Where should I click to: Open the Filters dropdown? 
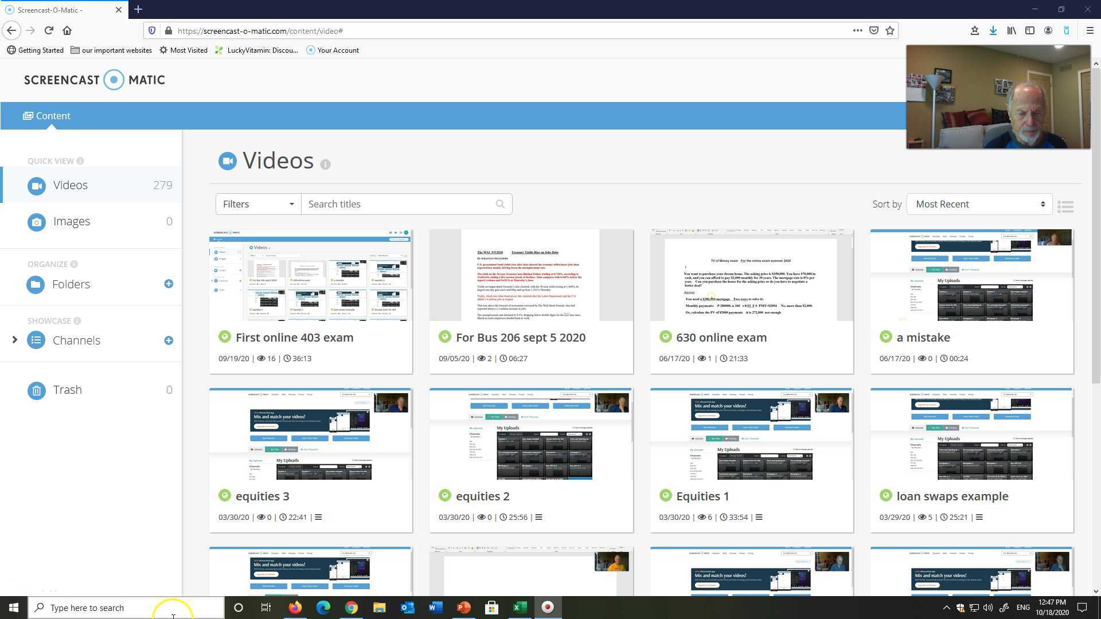click(258, 204)
